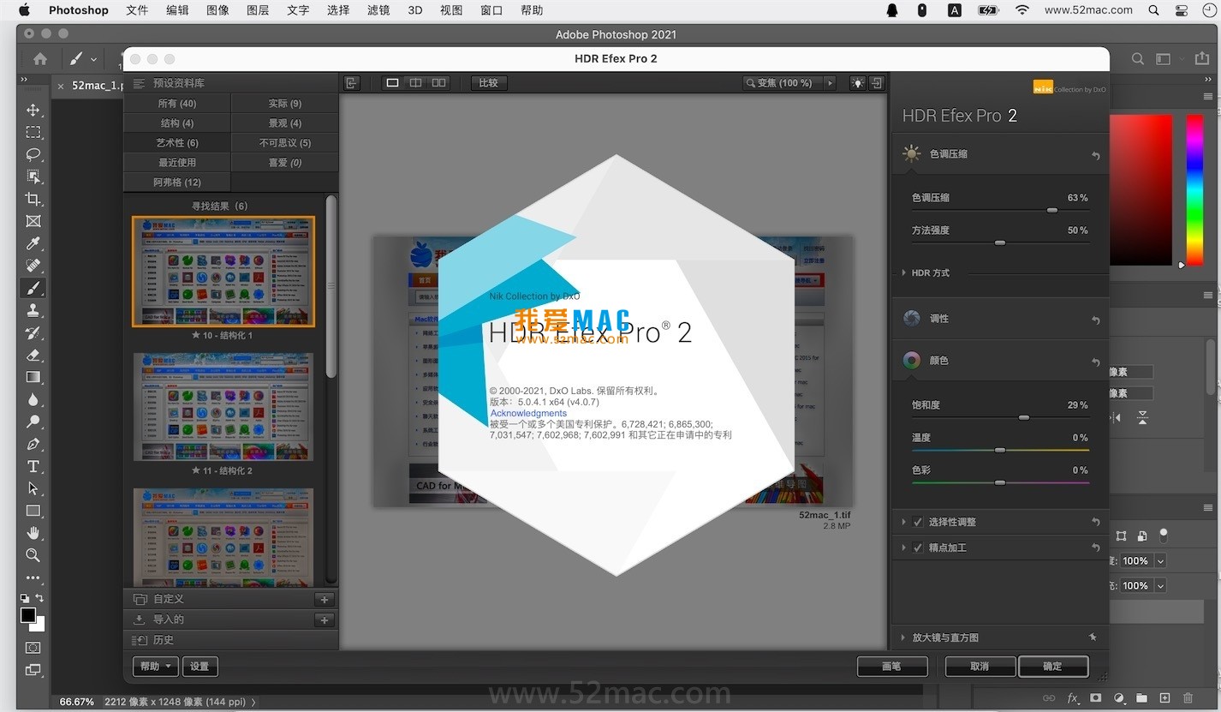Click the delete layer trash icon
The height and width of the screenshot is (712, 1221).
pyautogui.click(x=1188, y=698)
